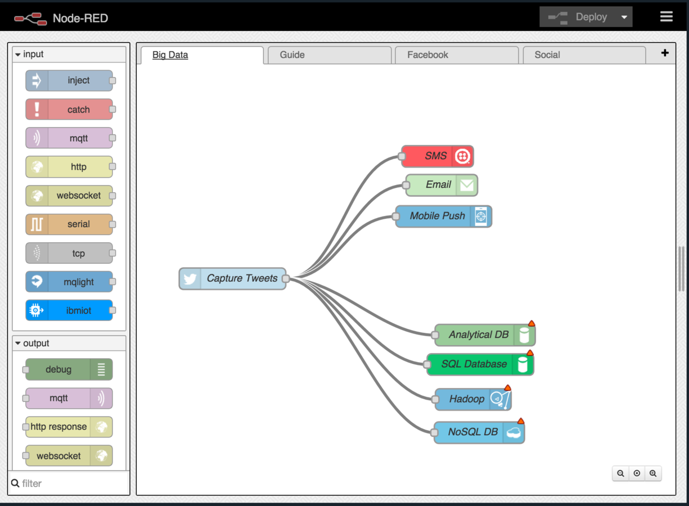Select the SMS node on canvas

tap(438, 156)
